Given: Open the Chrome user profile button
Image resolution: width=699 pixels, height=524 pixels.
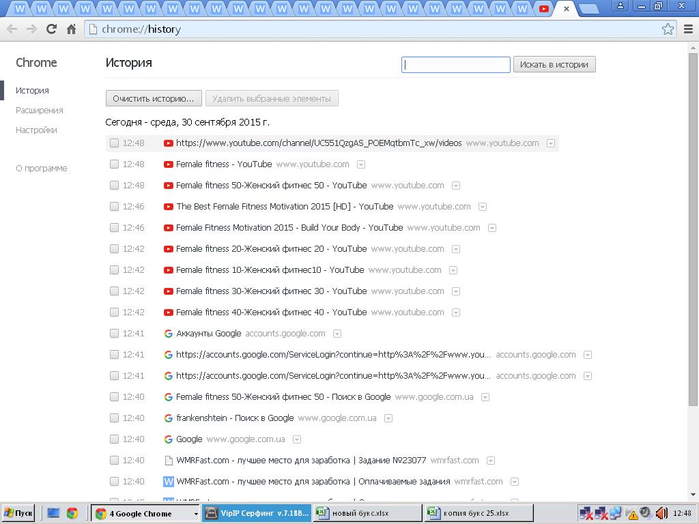Looking at the screenshot, I should pos(620,5).
